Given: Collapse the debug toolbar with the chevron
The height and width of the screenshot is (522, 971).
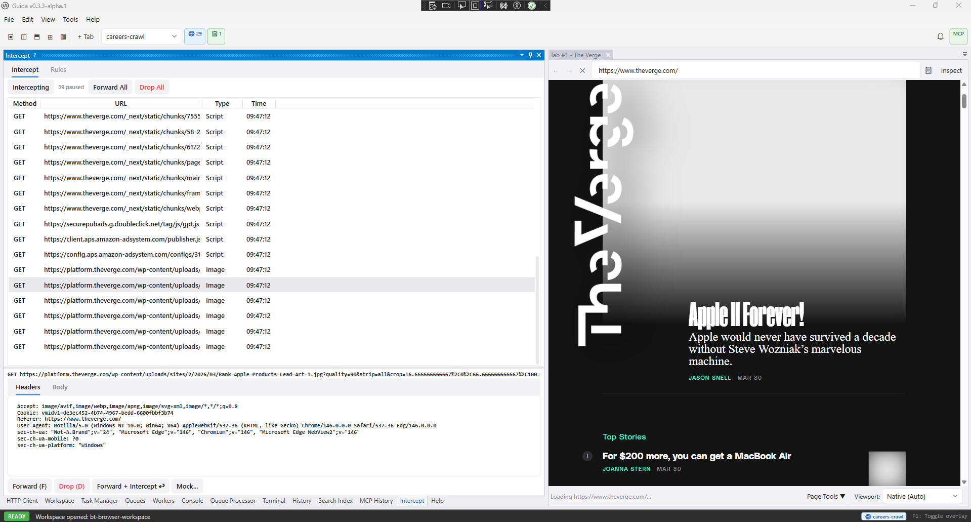Looking at the screenshot, I should click(545, 6).
